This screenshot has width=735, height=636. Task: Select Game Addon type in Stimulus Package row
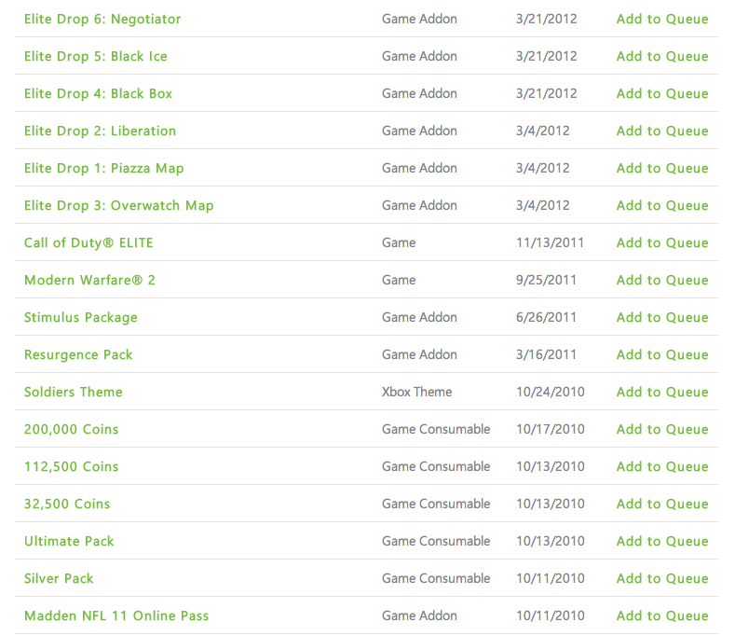point(419,317)
